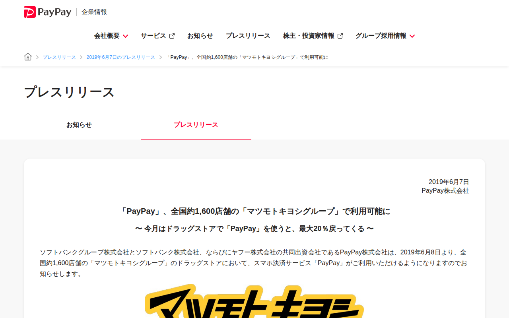Go to プレスリリース breadcrumb link

59,57
